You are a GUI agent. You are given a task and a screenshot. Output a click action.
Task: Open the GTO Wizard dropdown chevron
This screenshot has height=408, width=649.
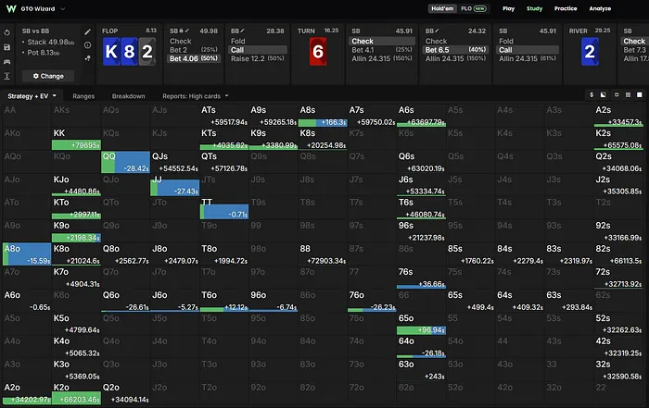63,8
